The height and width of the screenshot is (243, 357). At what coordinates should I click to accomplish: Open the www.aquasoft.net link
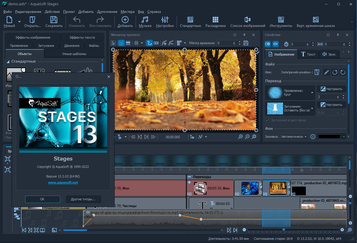point(63,182)
